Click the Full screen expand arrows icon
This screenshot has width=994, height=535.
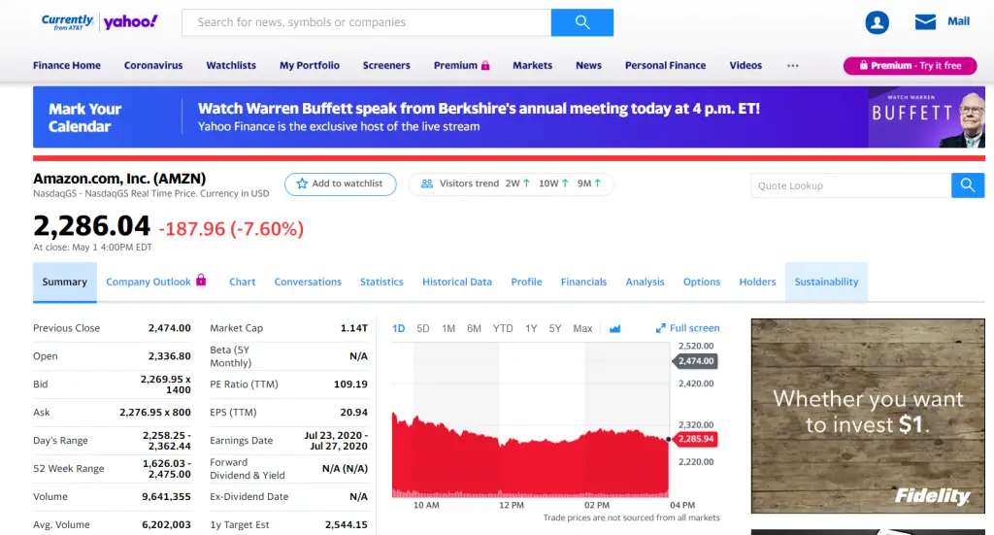[x=660, y=328]
